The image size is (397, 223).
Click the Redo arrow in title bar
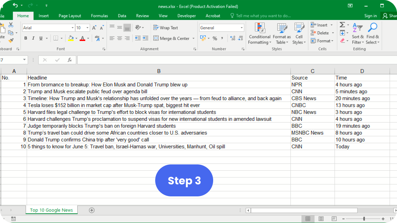tap(30, 5)
